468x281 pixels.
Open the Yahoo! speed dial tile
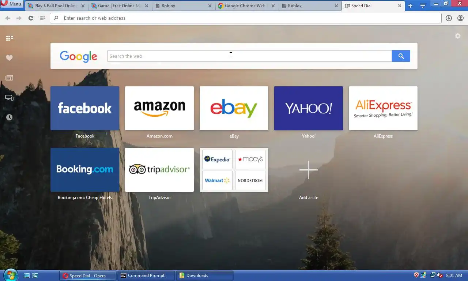coord(309,108)
